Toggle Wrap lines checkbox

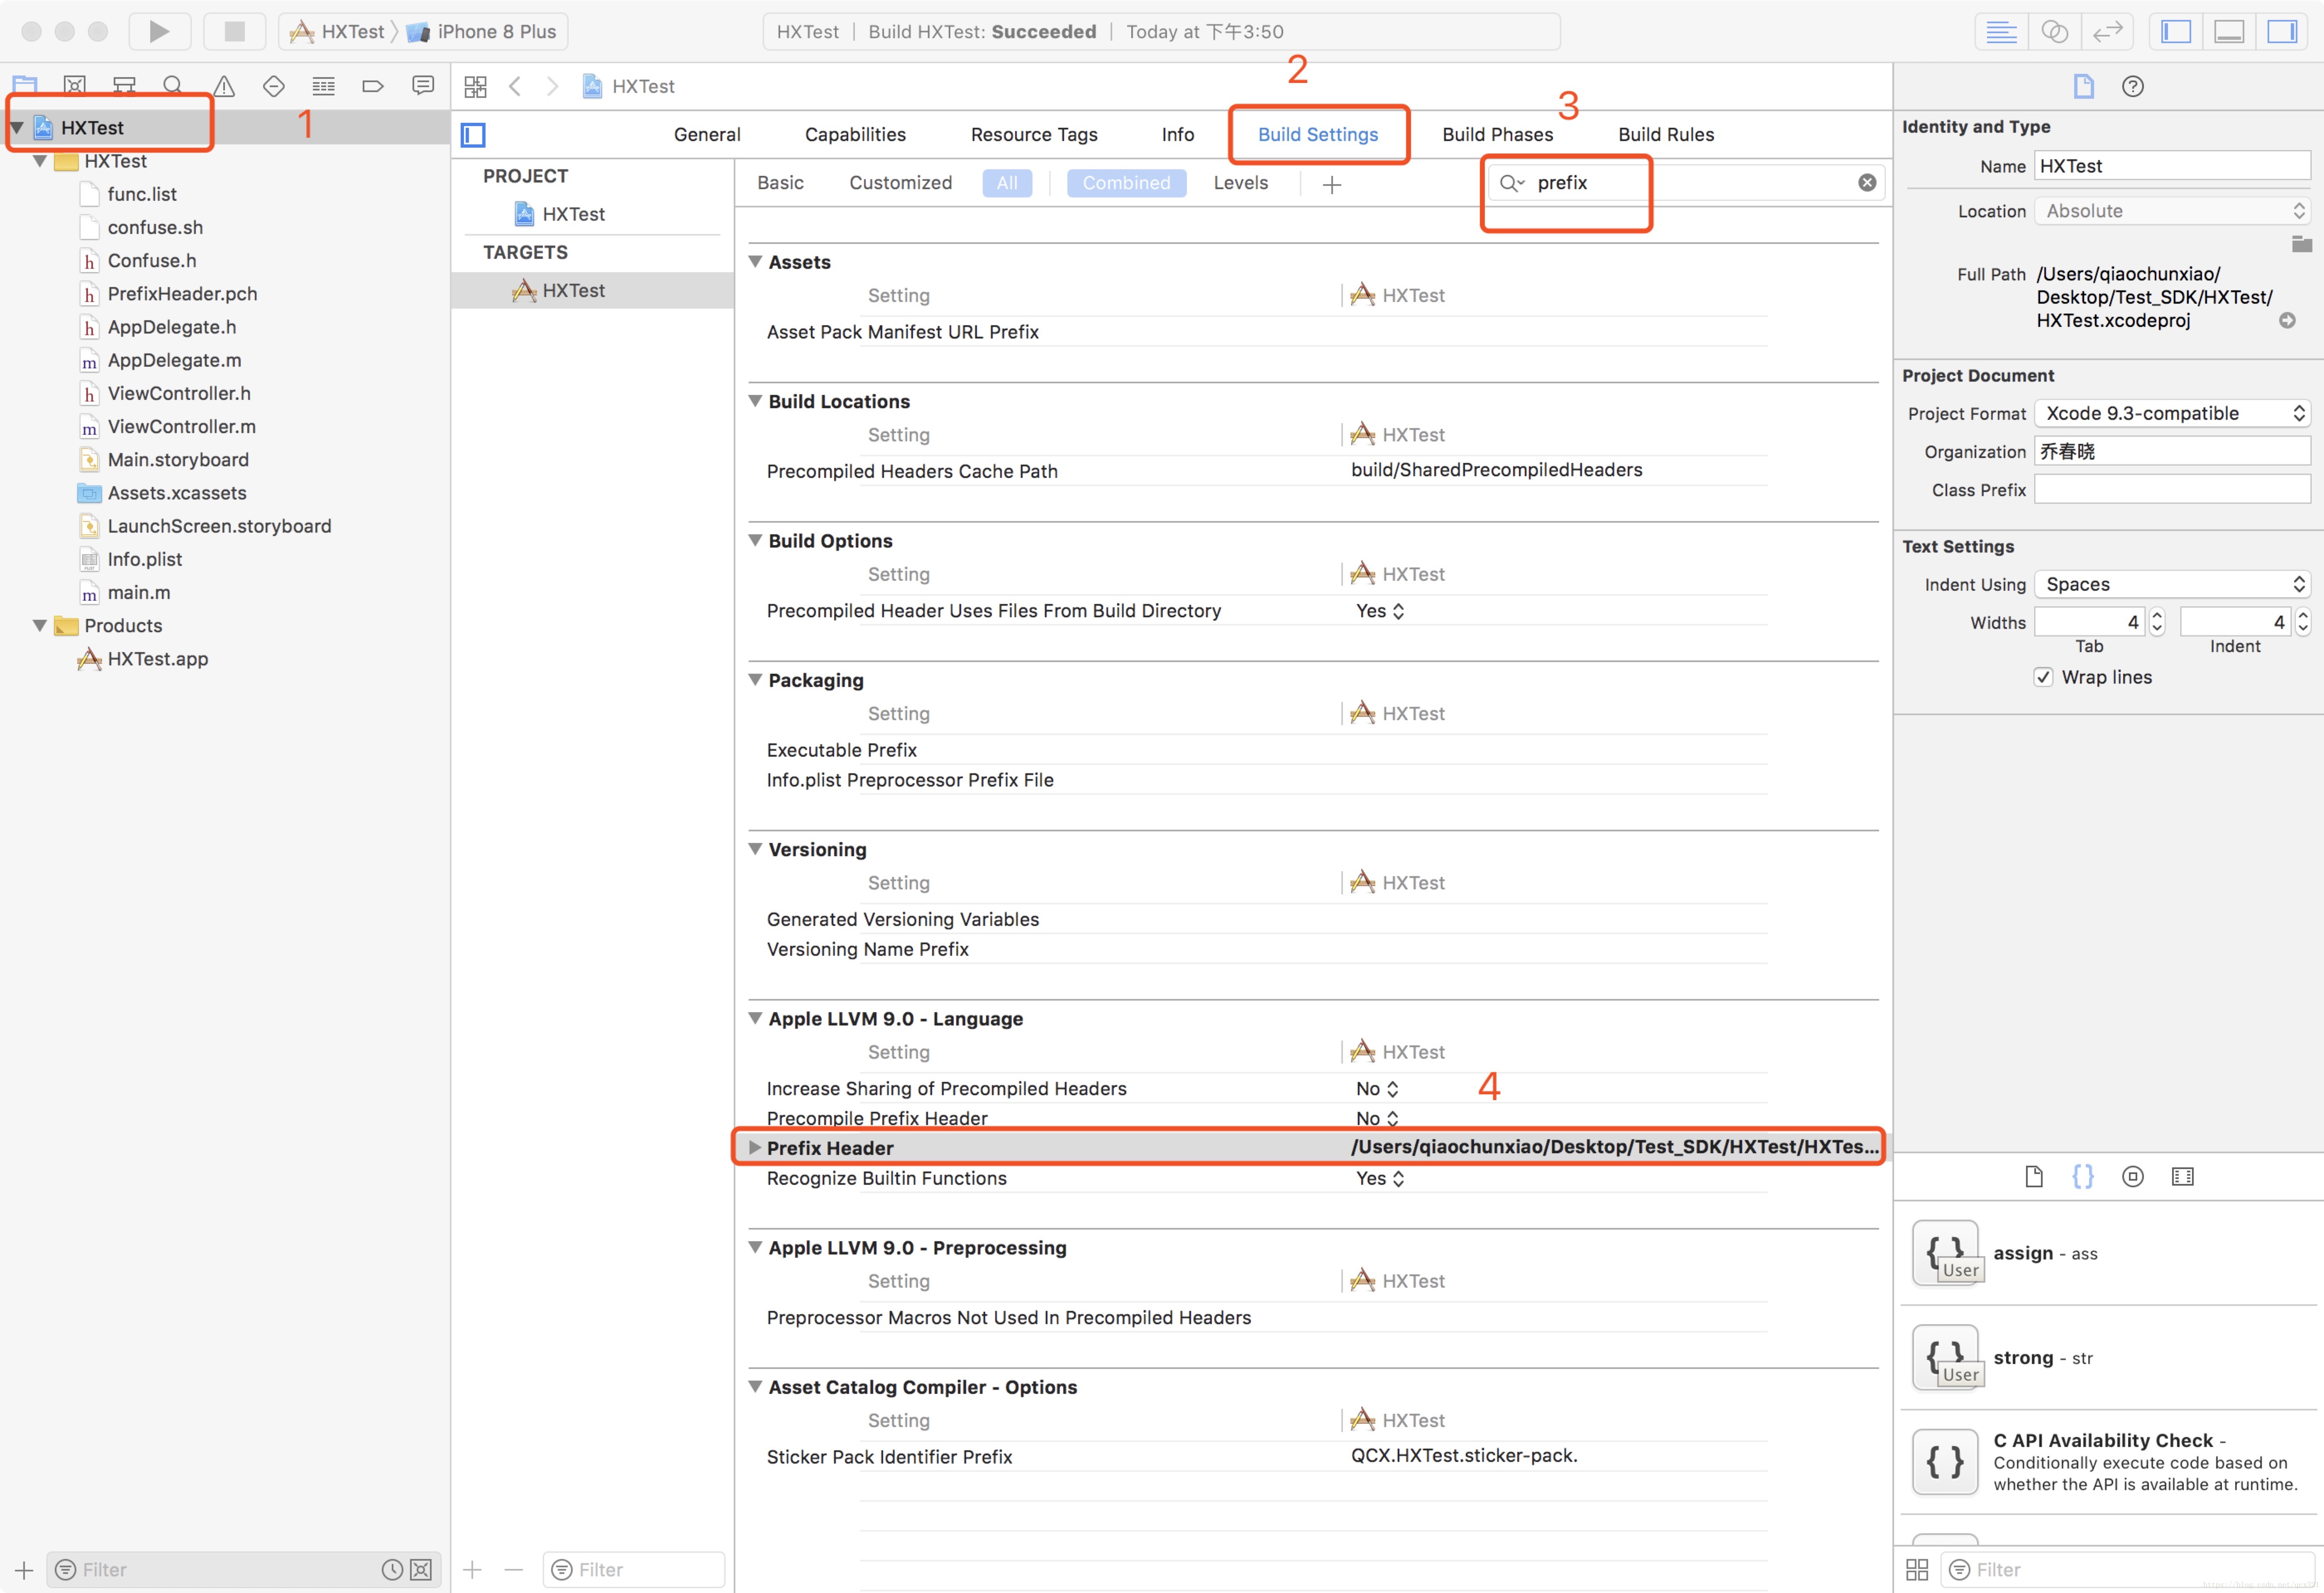[x=2043, y=677]
